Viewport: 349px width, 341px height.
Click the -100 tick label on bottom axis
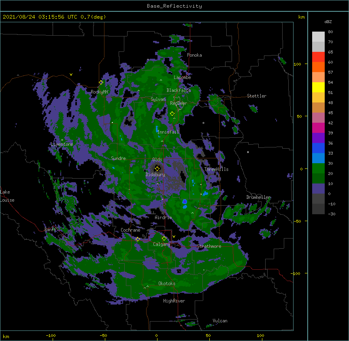(51, 335)
